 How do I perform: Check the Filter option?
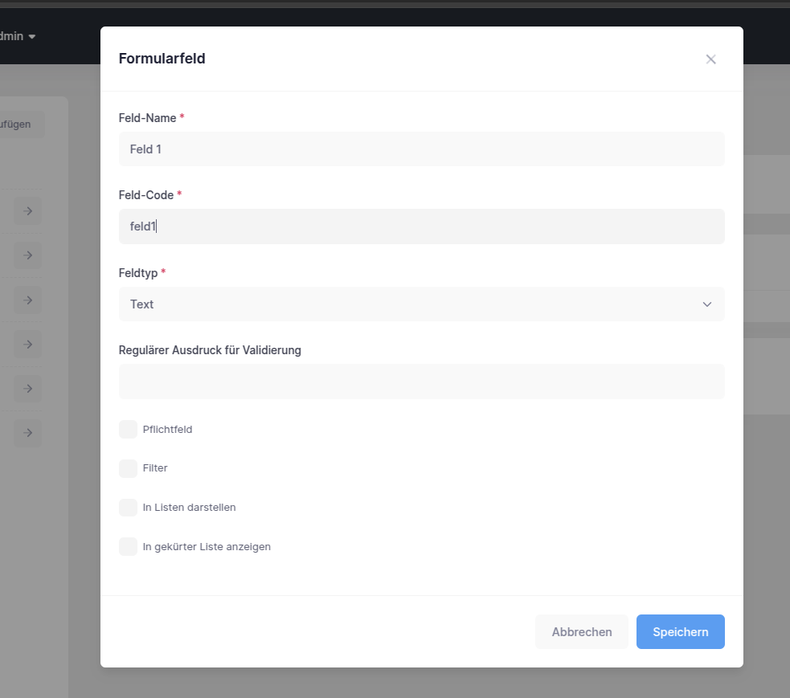coord(128,467)
